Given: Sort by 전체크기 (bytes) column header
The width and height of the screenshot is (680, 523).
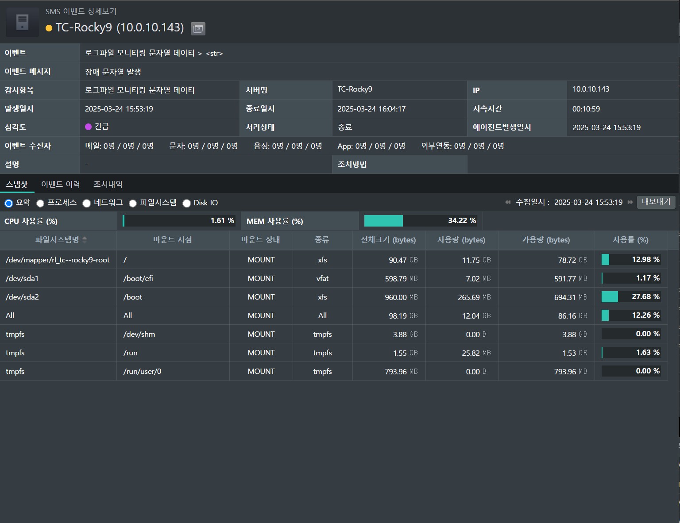Looking at the screenshot, I should [388, 240].
